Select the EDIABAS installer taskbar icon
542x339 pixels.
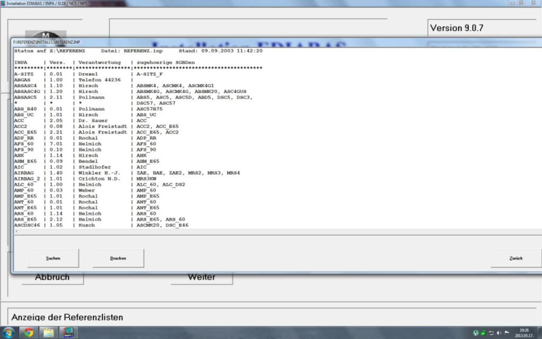[68, 333]
